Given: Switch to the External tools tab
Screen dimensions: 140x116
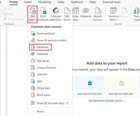Looking at the screenshot, I should 111,2.
